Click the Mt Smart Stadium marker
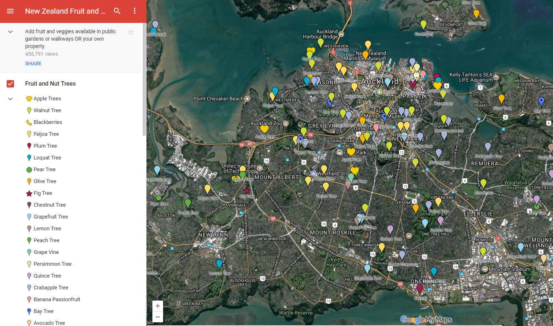 tap(485, 269)
